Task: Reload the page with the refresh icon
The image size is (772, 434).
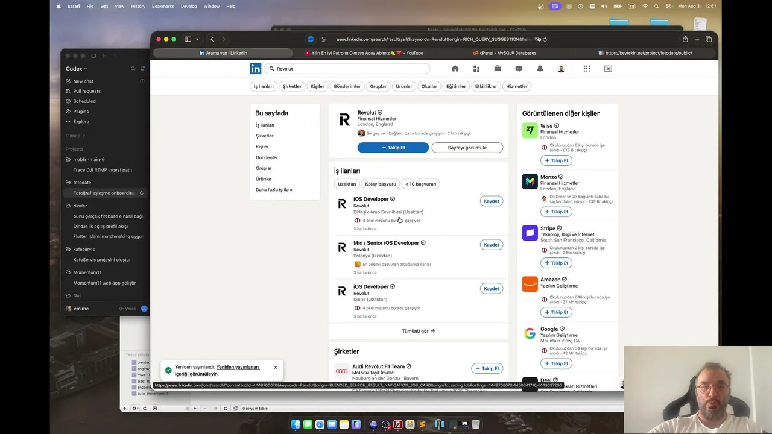Action: (545, 39)
